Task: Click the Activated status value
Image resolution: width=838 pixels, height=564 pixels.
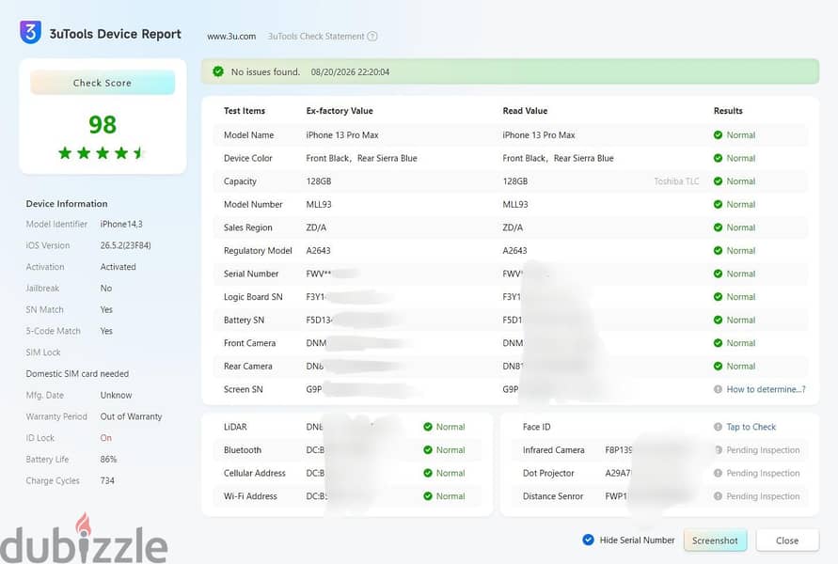Action: point(119,267)
